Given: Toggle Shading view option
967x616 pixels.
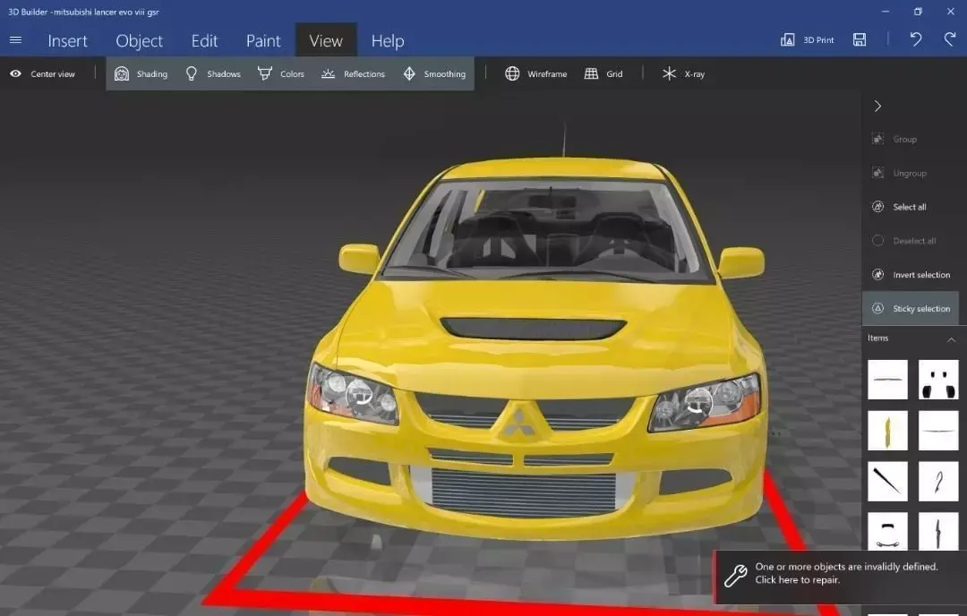Looking at the screenshot, I should [x=141, y=74].
